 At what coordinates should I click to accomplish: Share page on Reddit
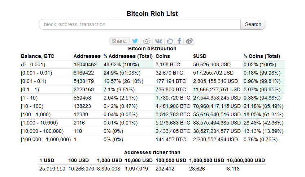click(147, 41)
